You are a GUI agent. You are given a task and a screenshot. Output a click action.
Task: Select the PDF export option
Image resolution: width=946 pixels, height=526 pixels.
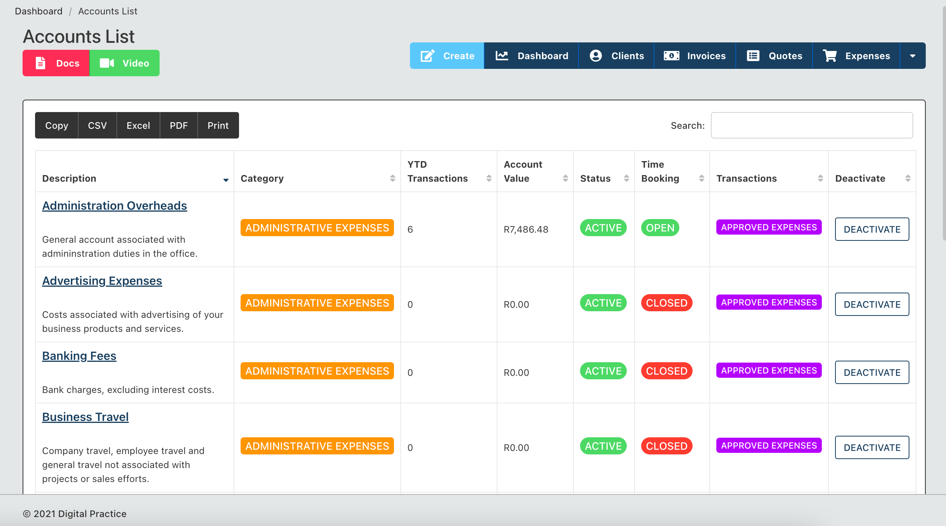(179, 126)
